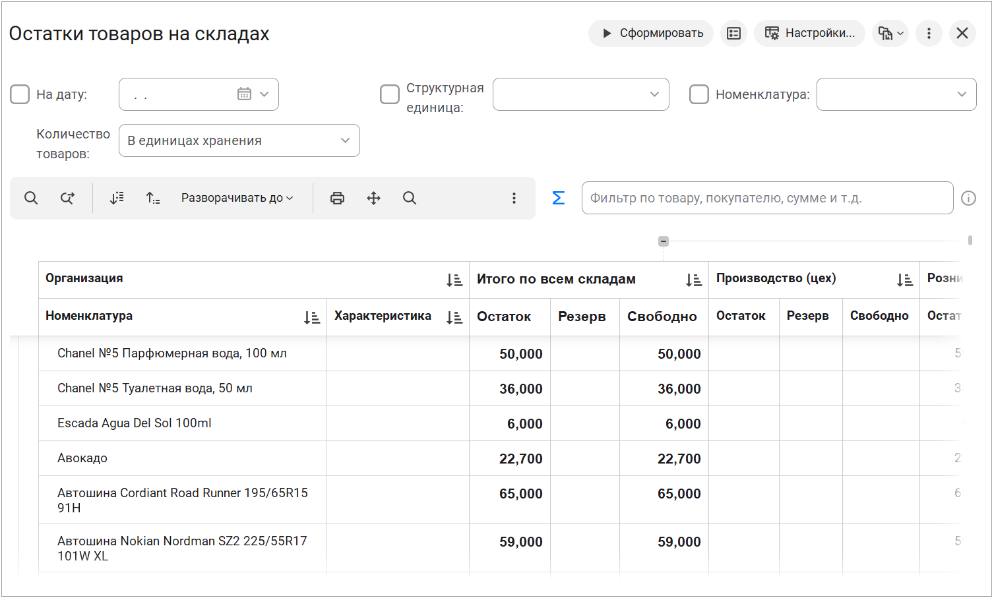Click the print icon in the report toolbar

pyautogui.click(x=337, y=198)
